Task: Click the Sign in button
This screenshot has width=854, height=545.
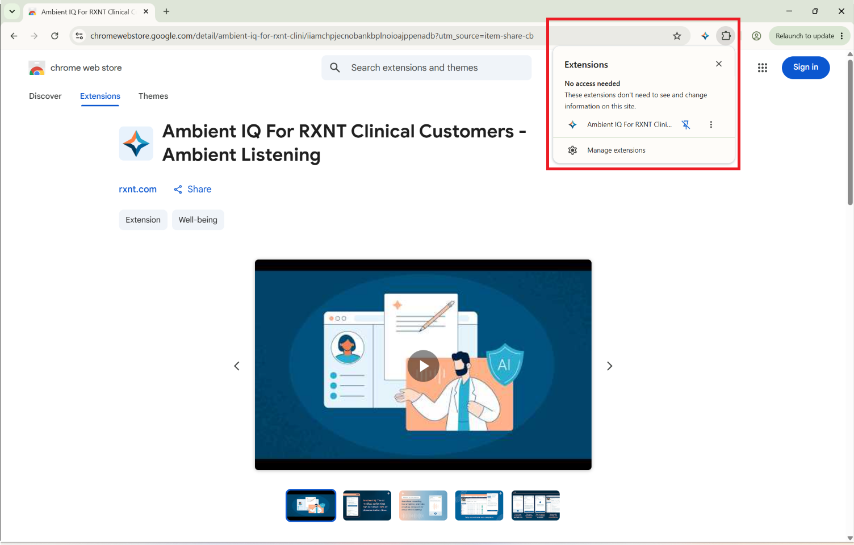Action: (806, 68)
